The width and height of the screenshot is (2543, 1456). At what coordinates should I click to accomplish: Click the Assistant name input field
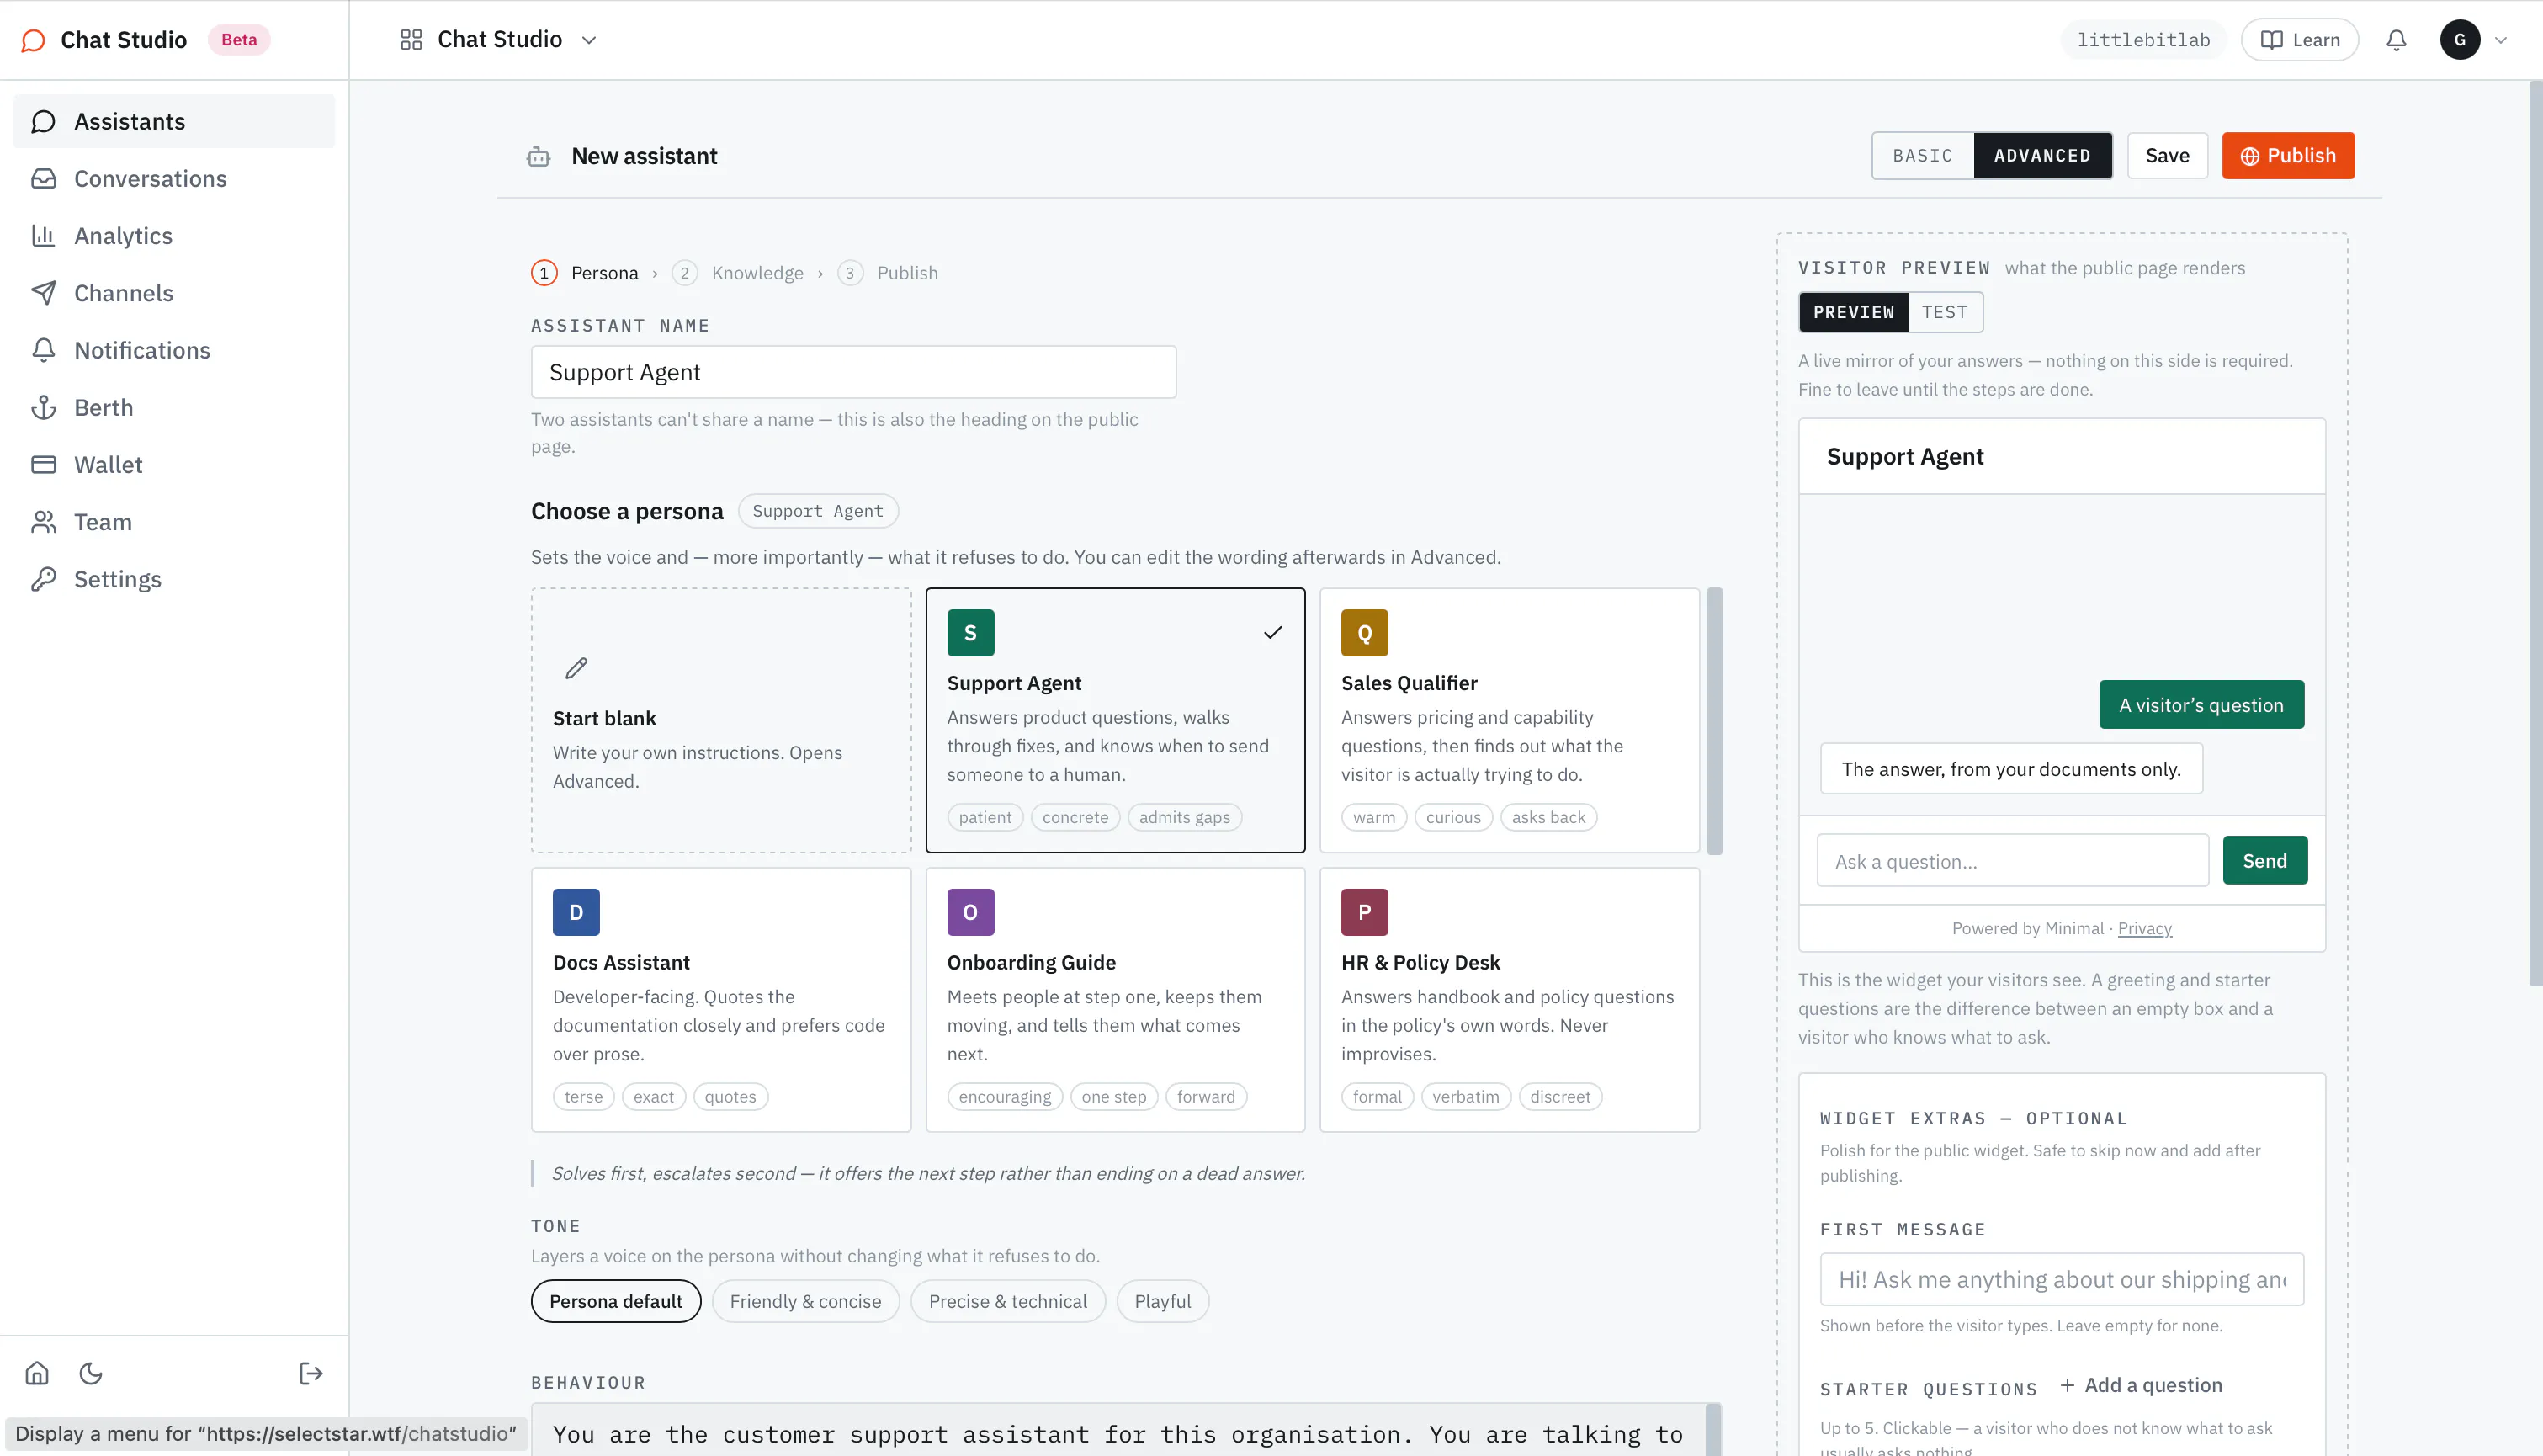[853, 372]
